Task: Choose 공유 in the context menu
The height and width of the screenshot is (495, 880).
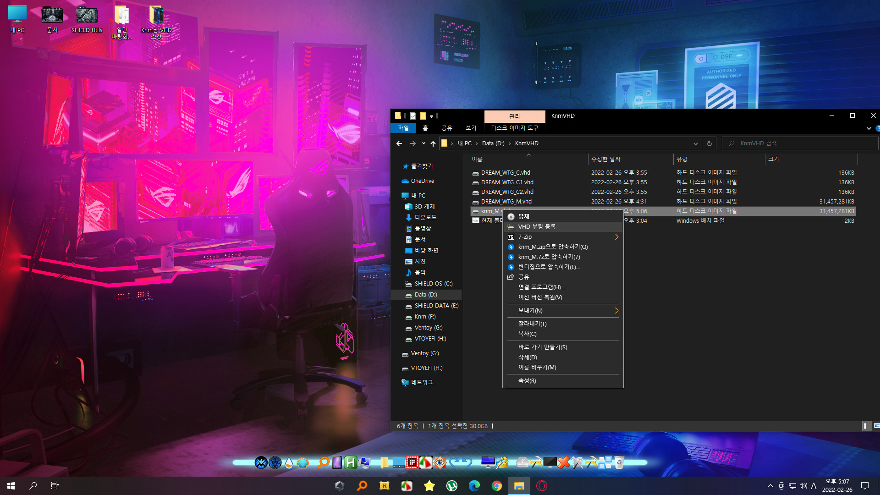Action: pyautogui.click(x=563, y=277)
